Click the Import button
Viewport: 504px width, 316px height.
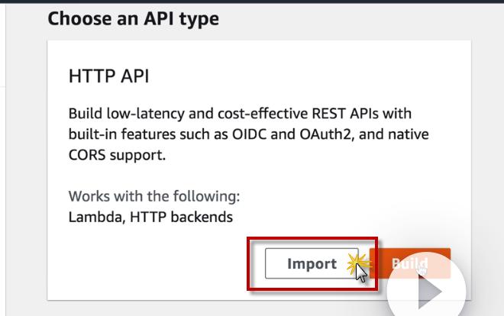coord(312,264)
